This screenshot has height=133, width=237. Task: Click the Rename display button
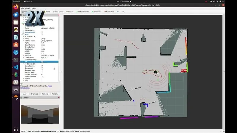pos(55,94)
